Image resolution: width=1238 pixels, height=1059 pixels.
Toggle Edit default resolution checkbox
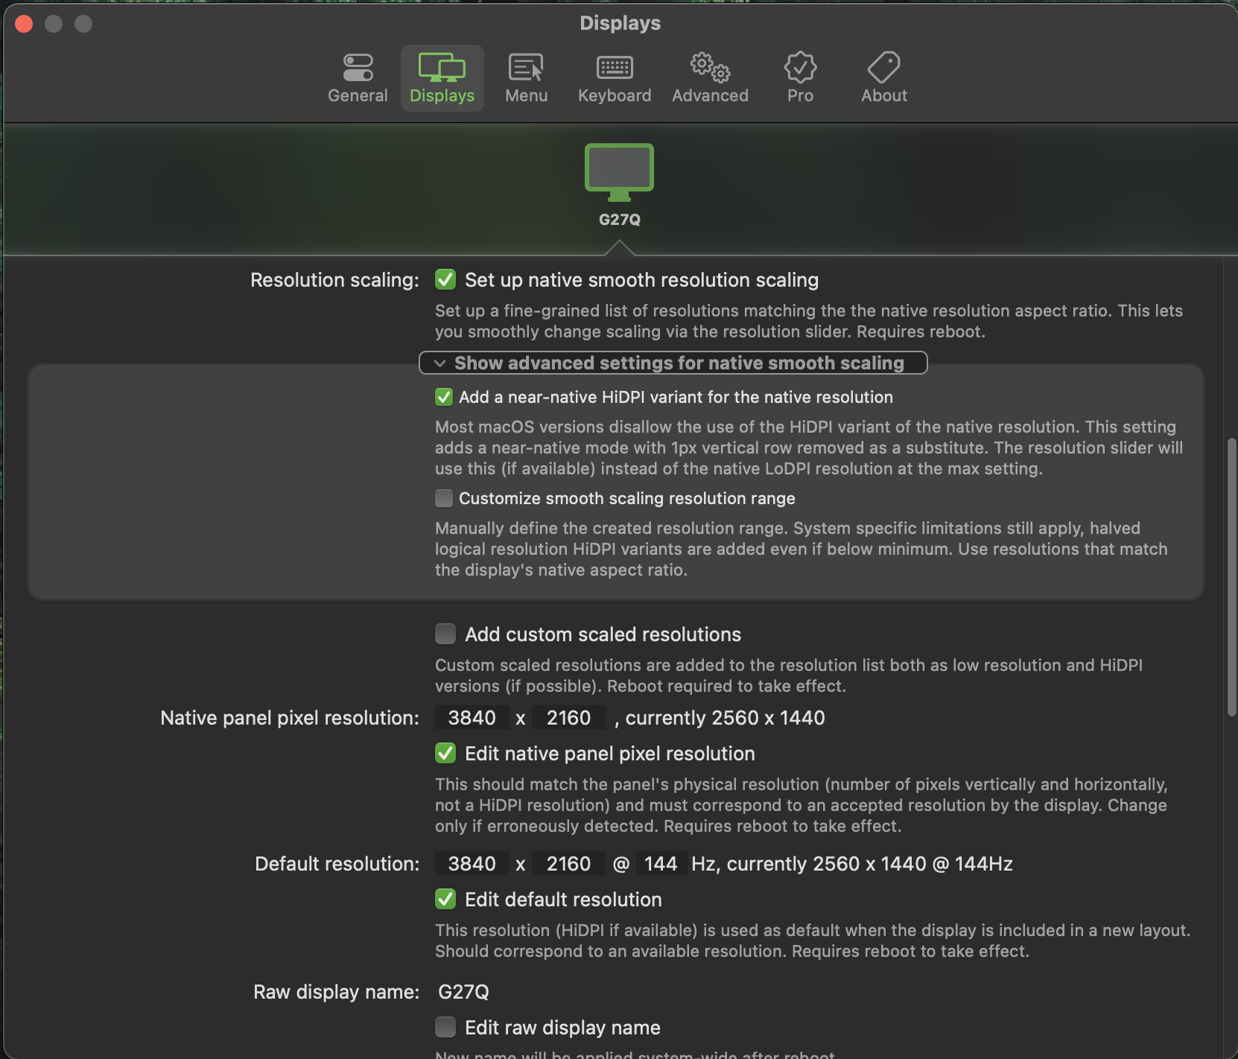point(445,900)
